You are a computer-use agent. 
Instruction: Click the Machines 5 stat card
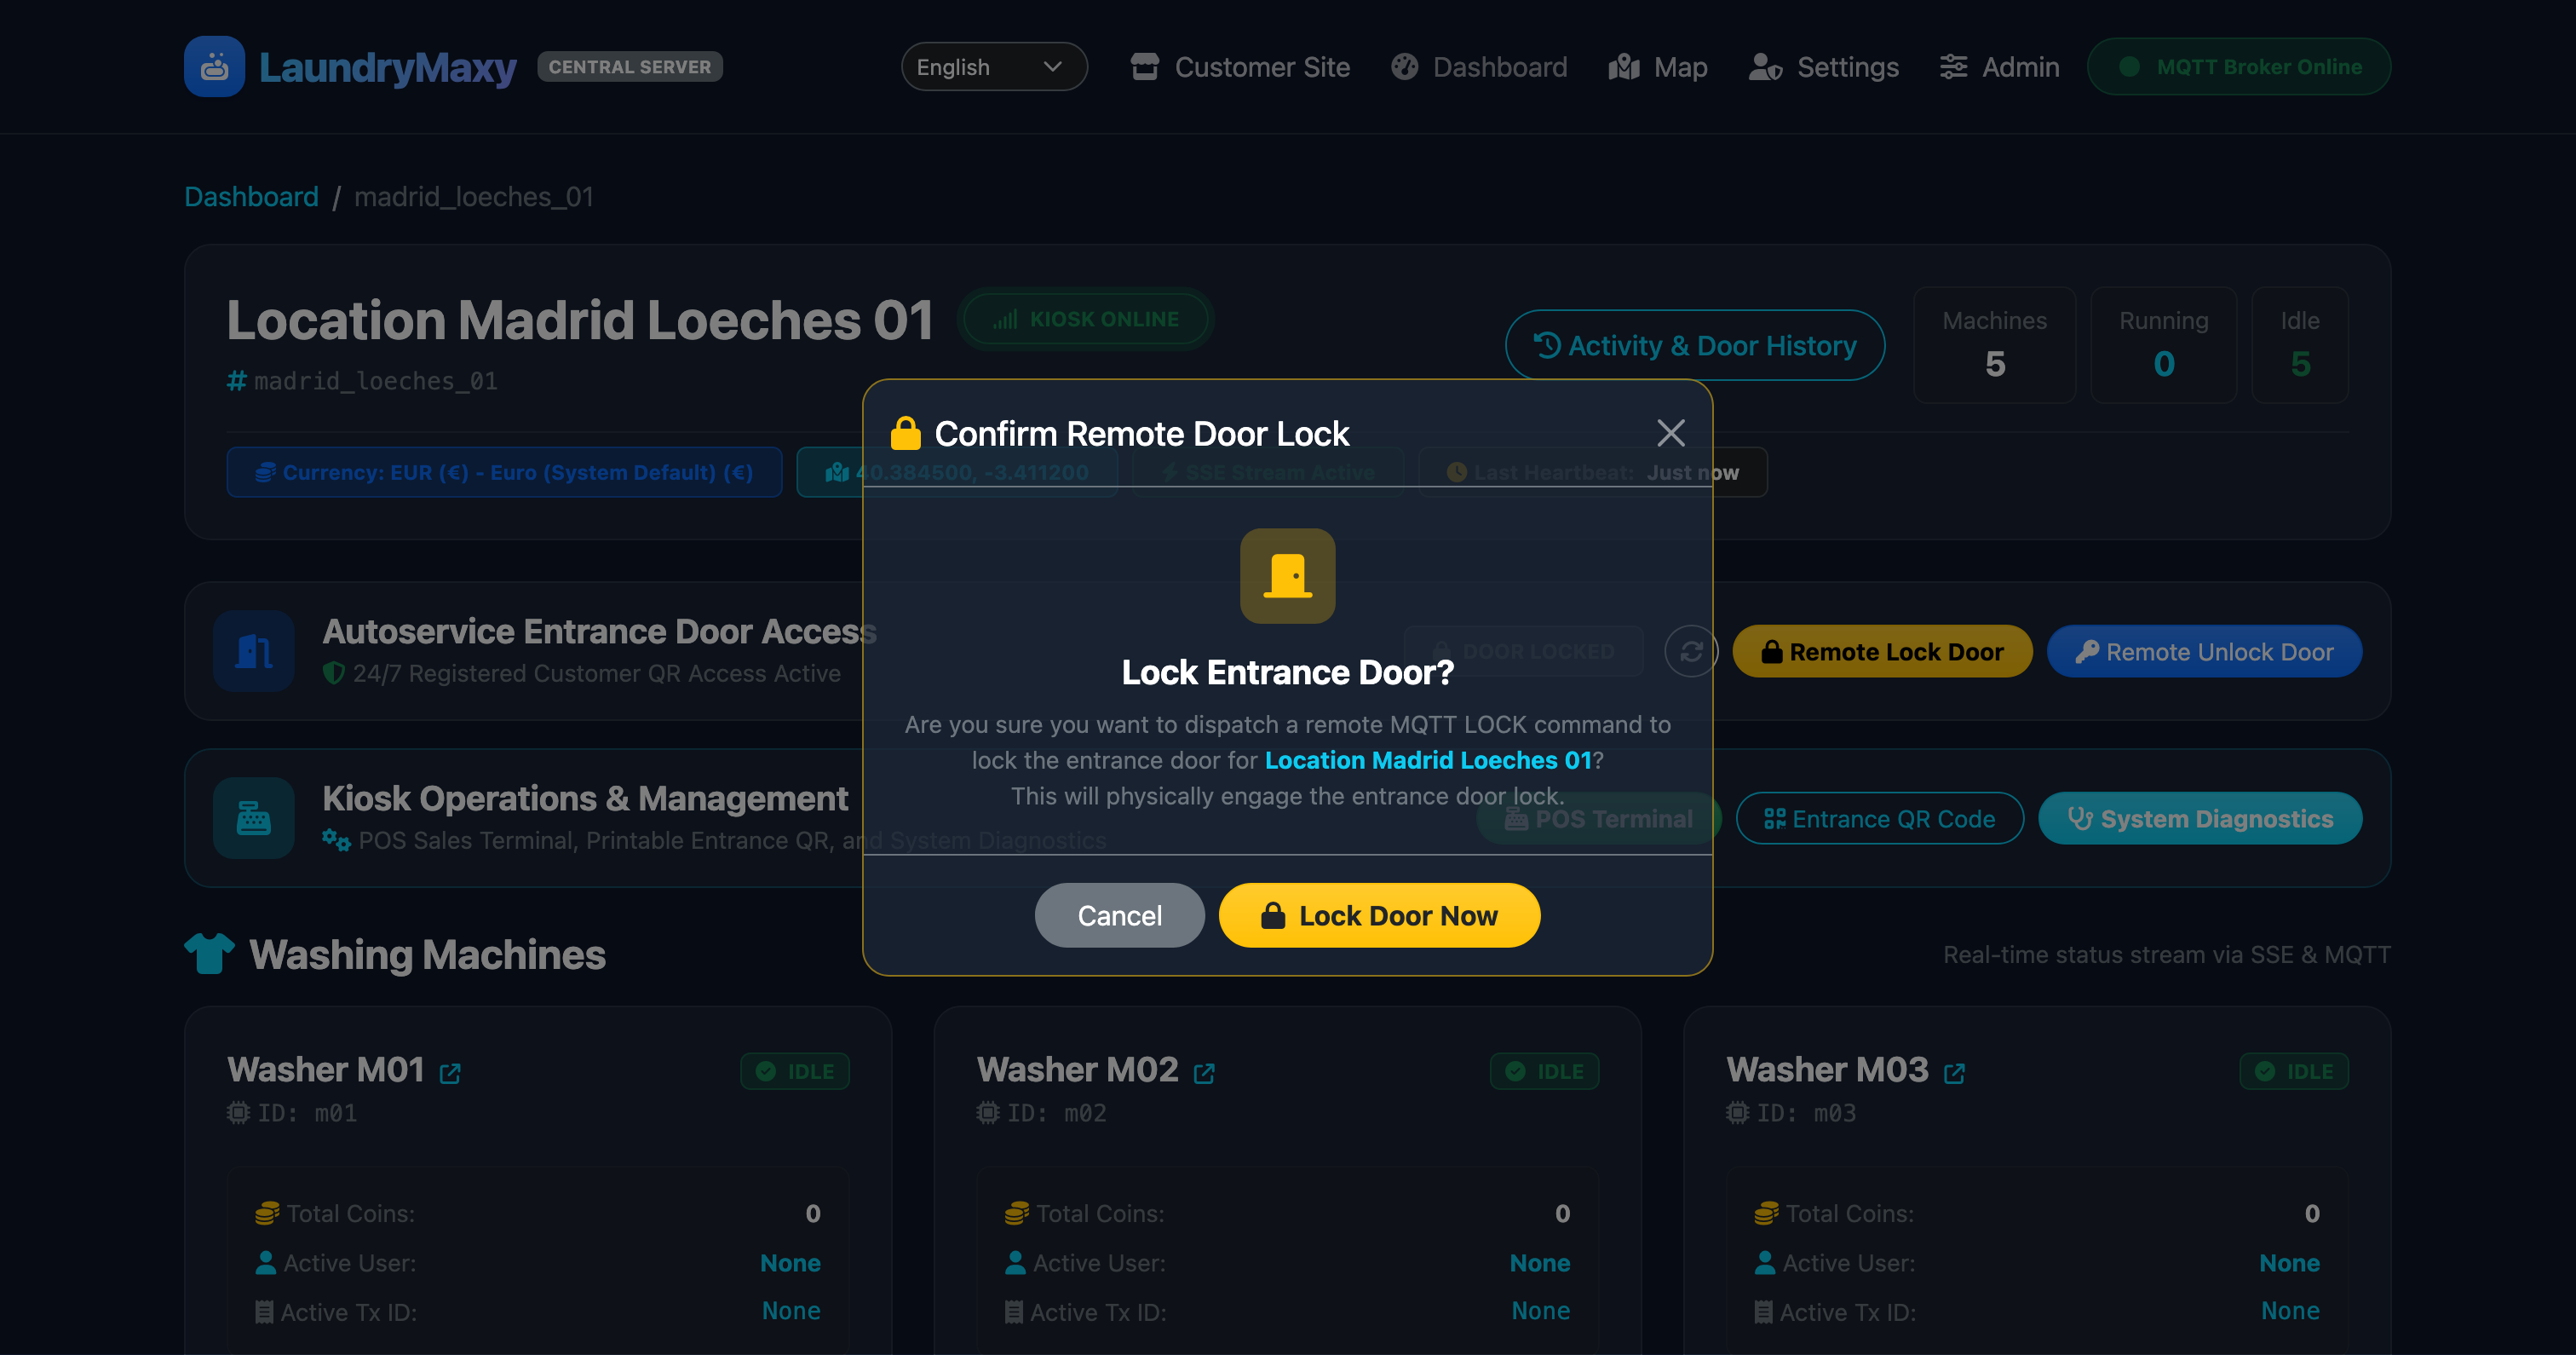click(x=1995, y=345)
